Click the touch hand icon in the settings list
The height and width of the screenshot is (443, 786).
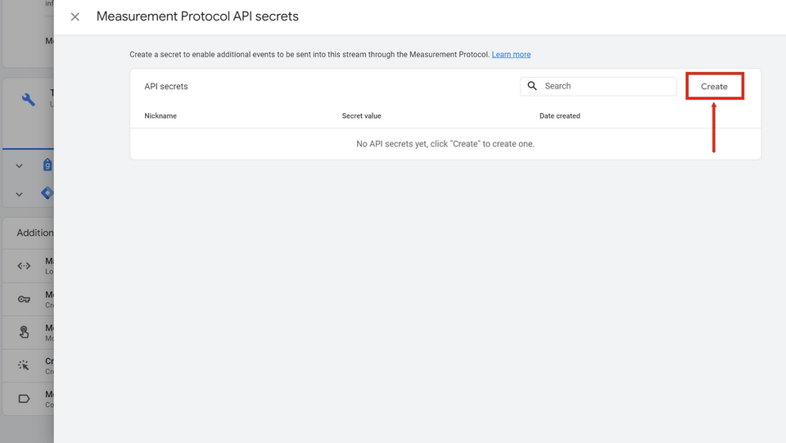click(x=25, y=332)
